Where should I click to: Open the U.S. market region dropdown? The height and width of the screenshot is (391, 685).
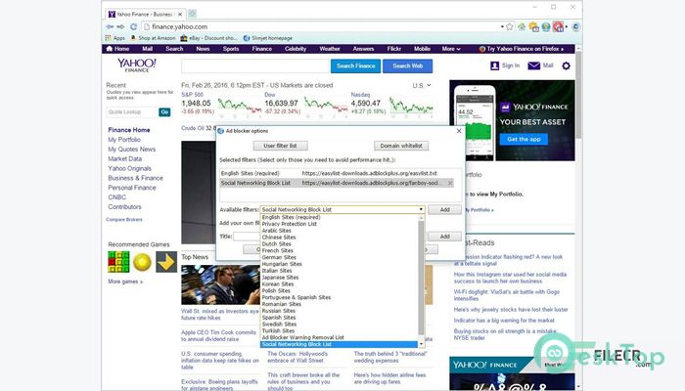[x=422, y=86]
